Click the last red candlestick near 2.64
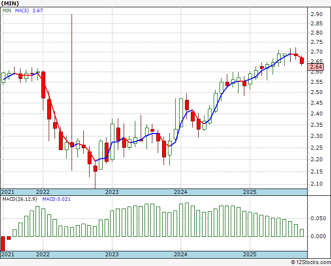 [x=302, y=60]
